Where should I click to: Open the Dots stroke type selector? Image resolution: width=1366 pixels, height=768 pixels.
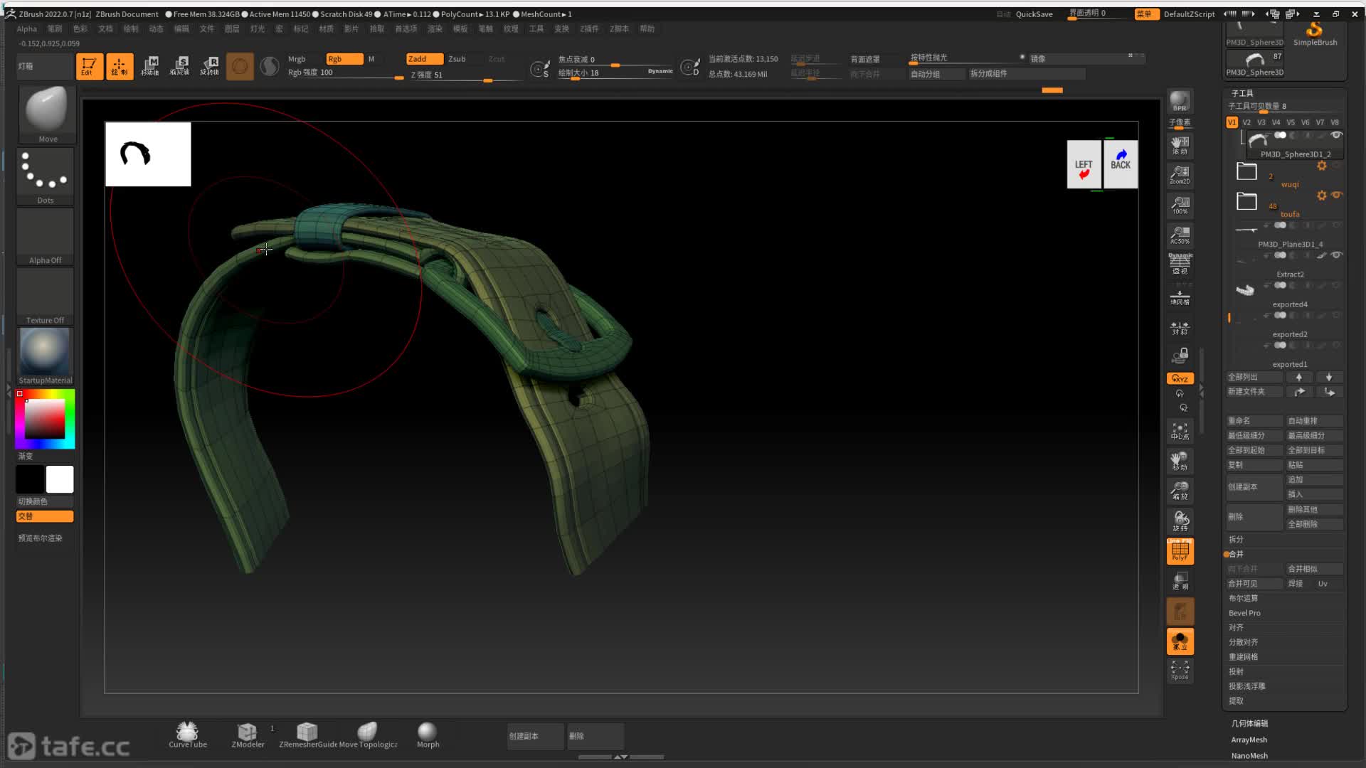coord(46,176)
